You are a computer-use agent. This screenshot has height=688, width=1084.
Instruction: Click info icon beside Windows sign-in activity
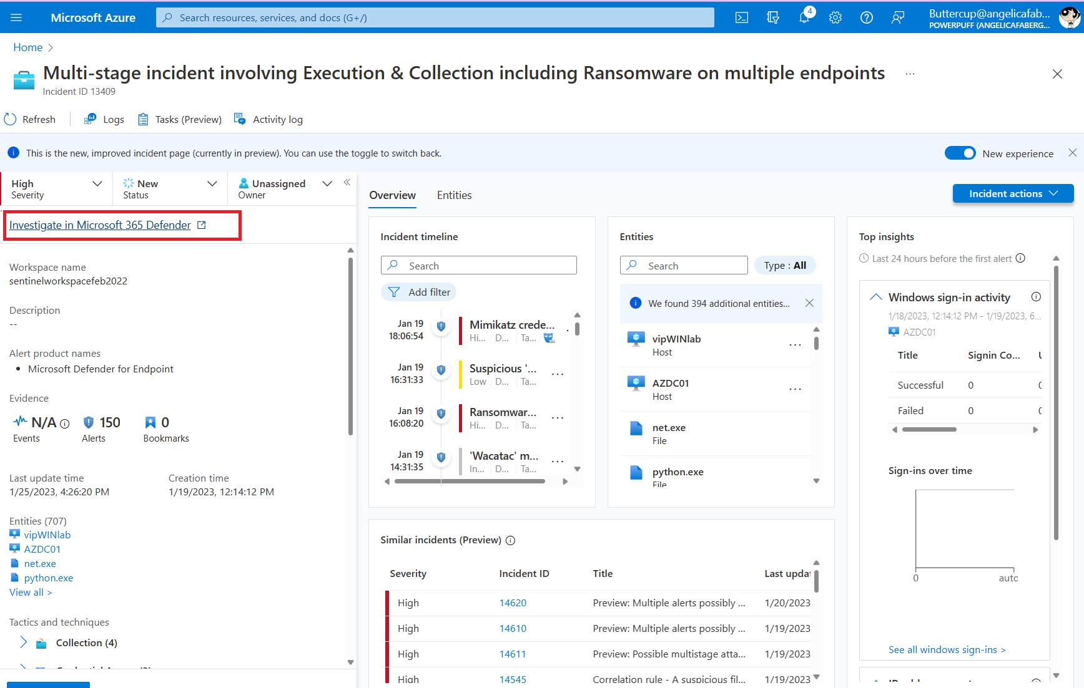click(1036, 297)
